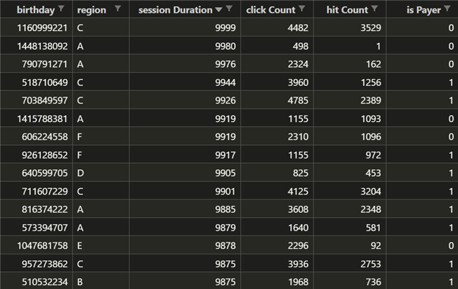This screenshot has height=289, width=458.
Task: Open the session Duration filter funnel icon
Action: point(229,8)
